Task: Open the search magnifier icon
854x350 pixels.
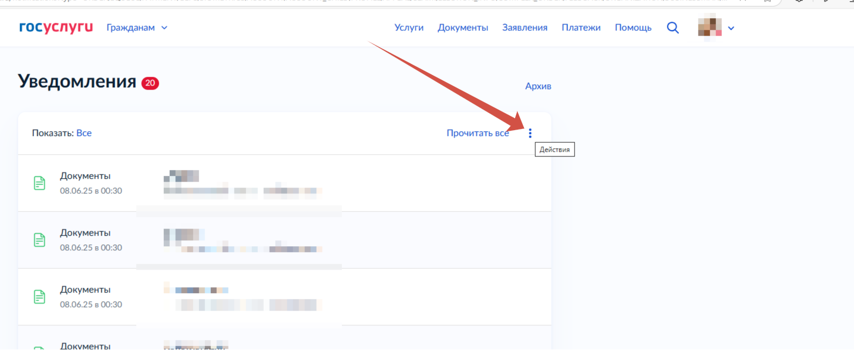Action: (673, 28)
